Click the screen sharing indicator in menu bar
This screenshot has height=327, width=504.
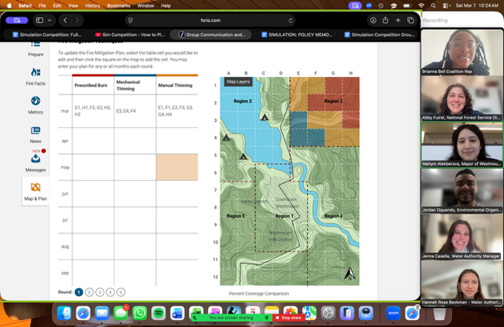pos(355,6)
